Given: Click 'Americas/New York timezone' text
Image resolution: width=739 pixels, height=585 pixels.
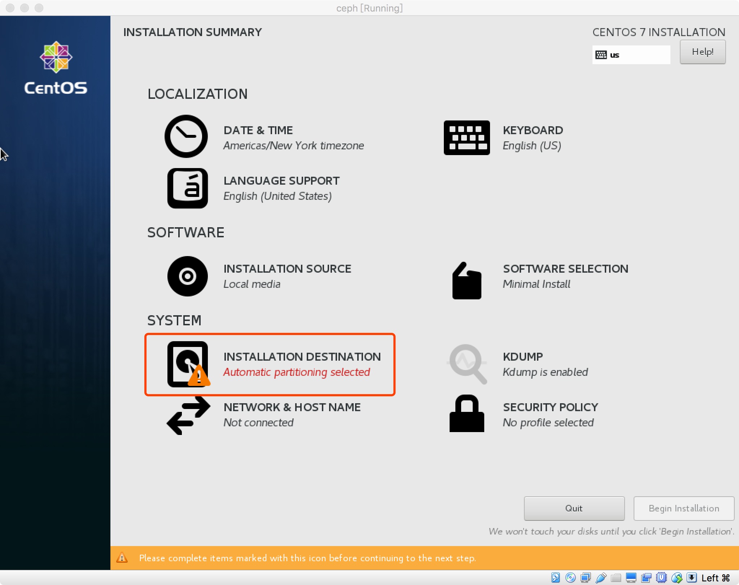Looking at the screenshot, I should [x=294, y=145].
